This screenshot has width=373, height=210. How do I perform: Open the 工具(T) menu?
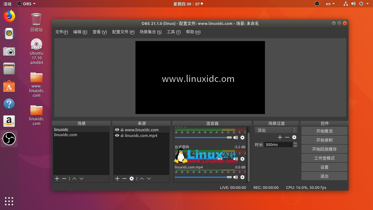coord(174,32)
